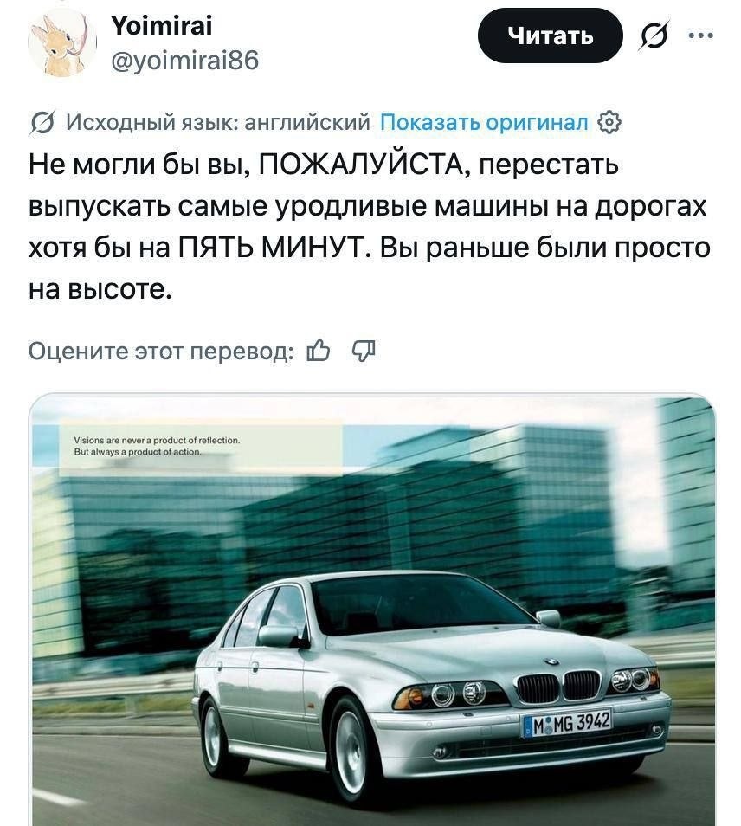This screenshot has width=741, height=826.
Task: Rate the translation with thumbs down
Action: tap(364, 351)
